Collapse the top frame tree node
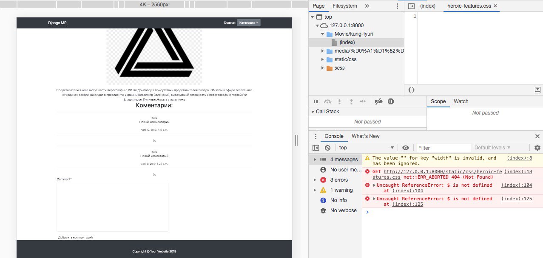The width and height of the screenshot is (543, 258). coord(313,17)
